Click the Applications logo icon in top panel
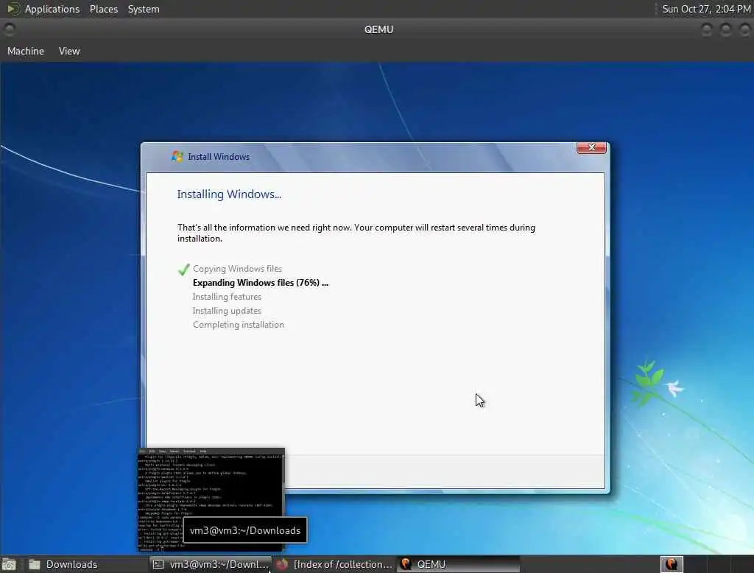 click(x=13, y=9)
